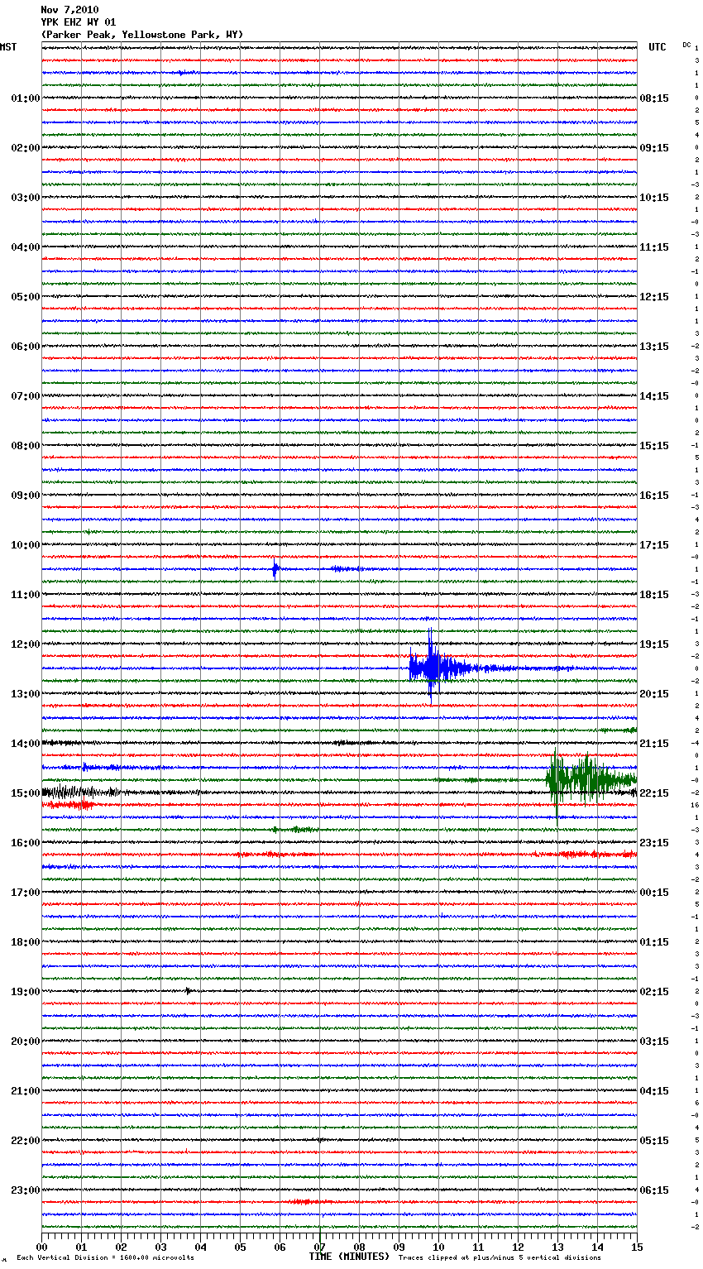
Task: Click the "MST" timezone header
Action: (8, 47)
